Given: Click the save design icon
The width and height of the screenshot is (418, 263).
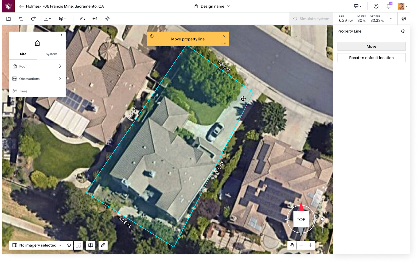Looking at the screenshot, I should (x=9, y=19).
